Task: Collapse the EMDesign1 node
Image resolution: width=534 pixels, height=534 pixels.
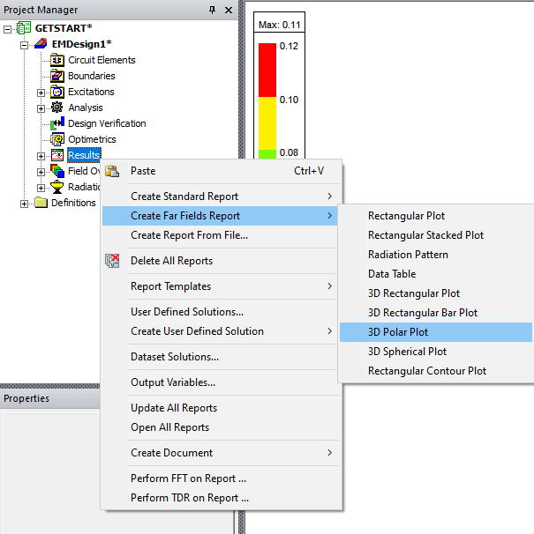Action: (24, 45)
